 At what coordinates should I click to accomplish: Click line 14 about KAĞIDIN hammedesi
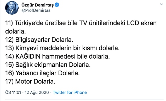click(x=58, y=56)
